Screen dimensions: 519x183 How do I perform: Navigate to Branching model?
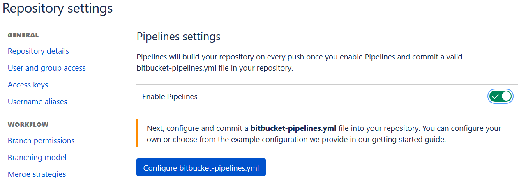click(x=37, y=158)
